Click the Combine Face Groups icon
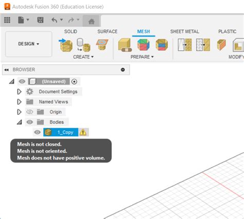244x219 pixels. click(x=162, y=45)
